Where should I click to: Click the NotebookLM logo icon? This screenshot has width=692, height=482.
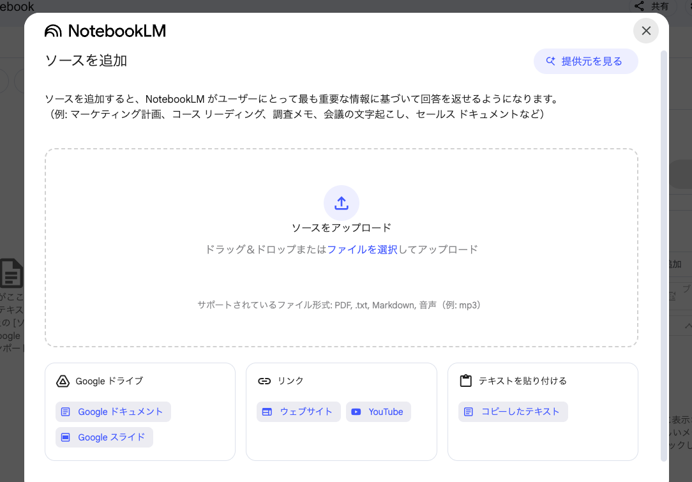pyautogui.click(x=54, y=31)
